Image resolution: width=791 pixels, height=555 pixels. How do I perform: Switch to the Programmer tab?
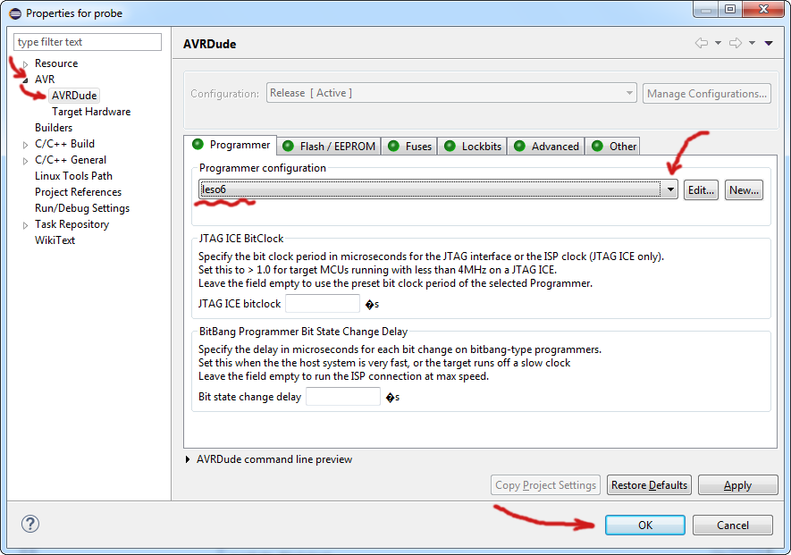[231, 145]
